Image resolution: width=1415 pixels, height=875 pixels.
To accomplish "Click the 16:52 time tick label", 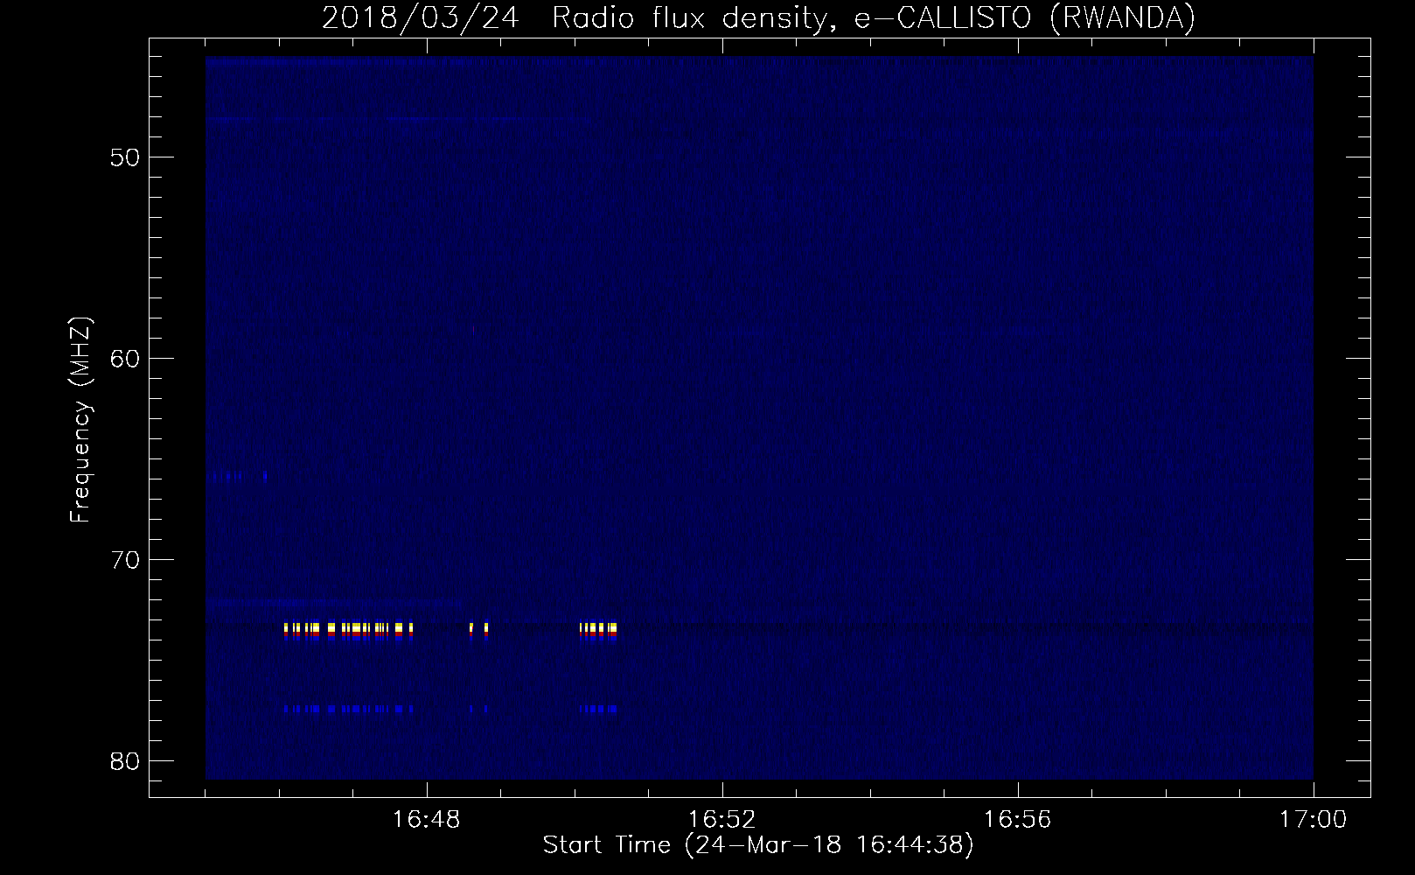I will pos(722,820).
